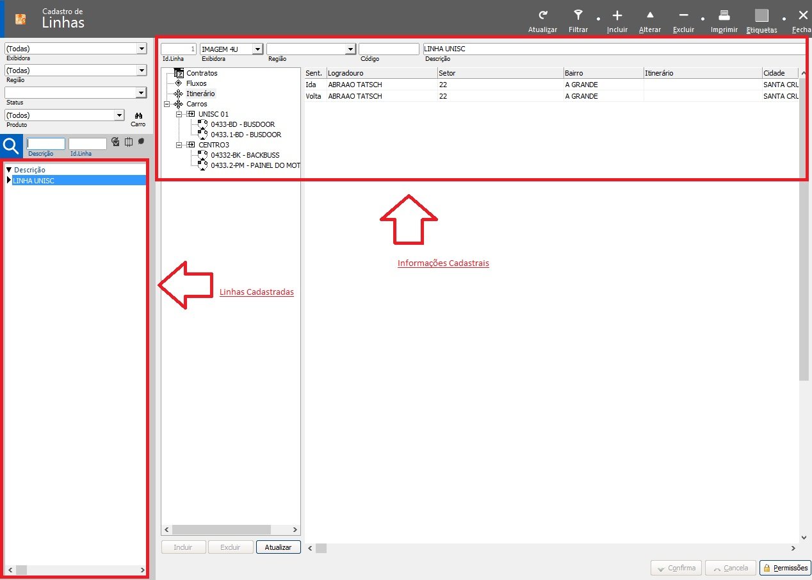812x580 pixels.
Task: Select the 04332-BK - BACKBUSS tree item
Action: [x=245, y=155]
